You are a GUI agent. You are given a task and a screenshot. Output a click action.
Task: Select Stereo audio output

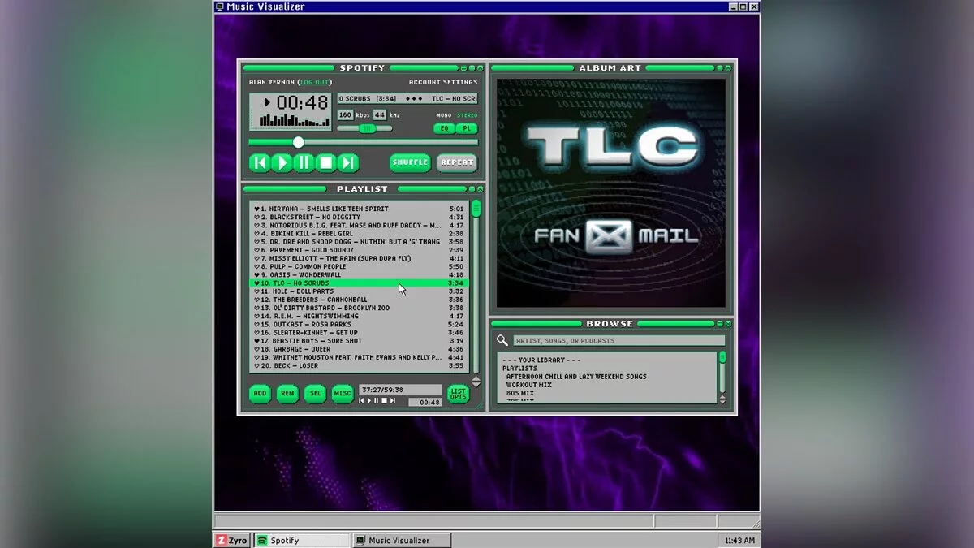468,115
